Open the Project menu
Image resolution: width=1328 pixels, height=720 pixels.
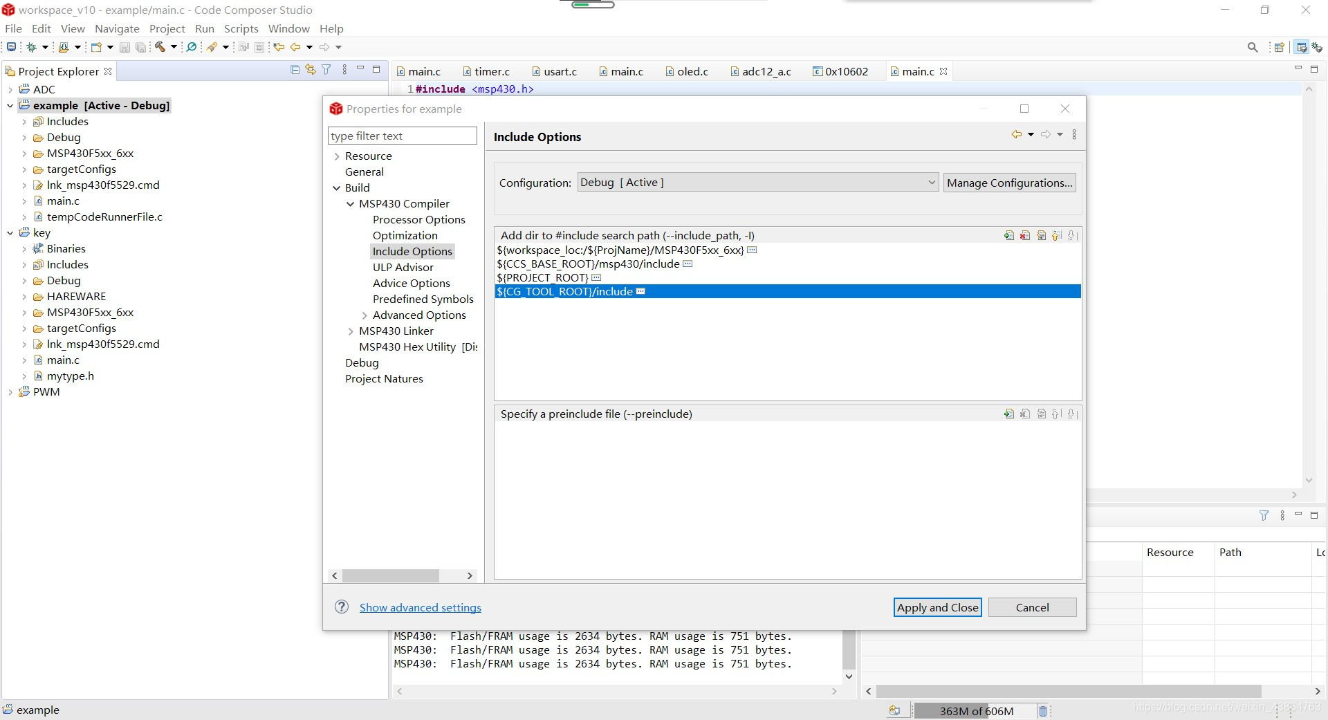pyautogui.click(x=167, y=28)
